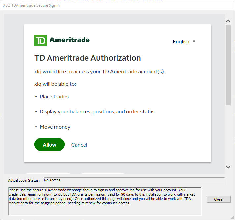Click the Close button
Screen dimensions: 235x220
pyautogui.click(x=218, y=199)
